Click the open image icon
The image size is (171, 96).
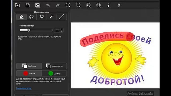tap(17, 5)
